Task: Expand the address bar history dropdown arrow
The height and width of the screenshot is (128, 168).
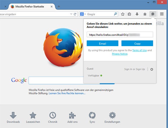Action: [x=71, y=14]
